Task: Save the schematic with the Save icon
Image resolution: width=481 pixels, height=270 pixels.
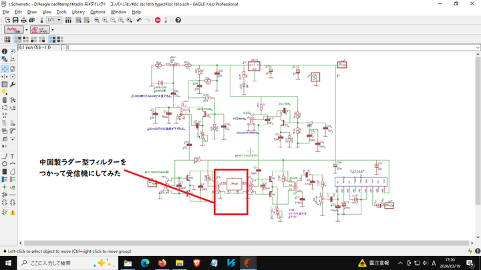Action: tap(15, 20)
